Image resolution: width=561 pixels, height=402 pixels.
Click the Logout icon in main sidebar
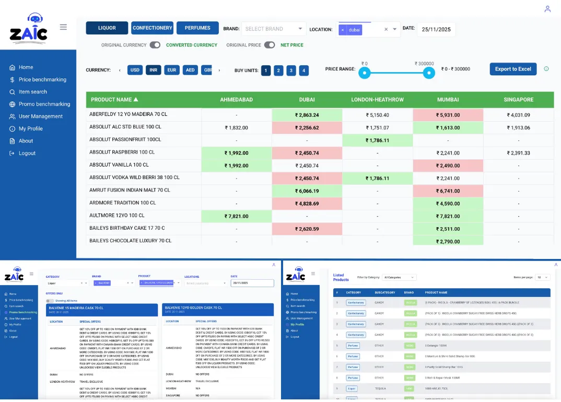pyautogui.click(x=12, y=153)
